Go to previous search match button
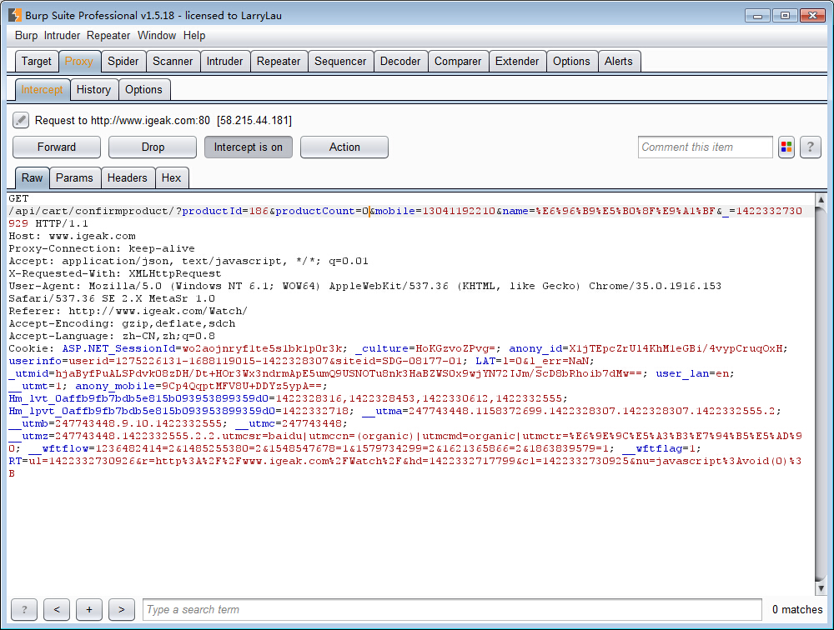The width and height of the screenshot is (834, 630). coord(57,610)
